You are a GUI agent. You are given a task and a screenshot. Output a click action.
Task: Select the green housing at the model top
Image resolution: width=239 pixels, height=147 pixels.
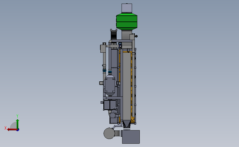tap(127, 22)
